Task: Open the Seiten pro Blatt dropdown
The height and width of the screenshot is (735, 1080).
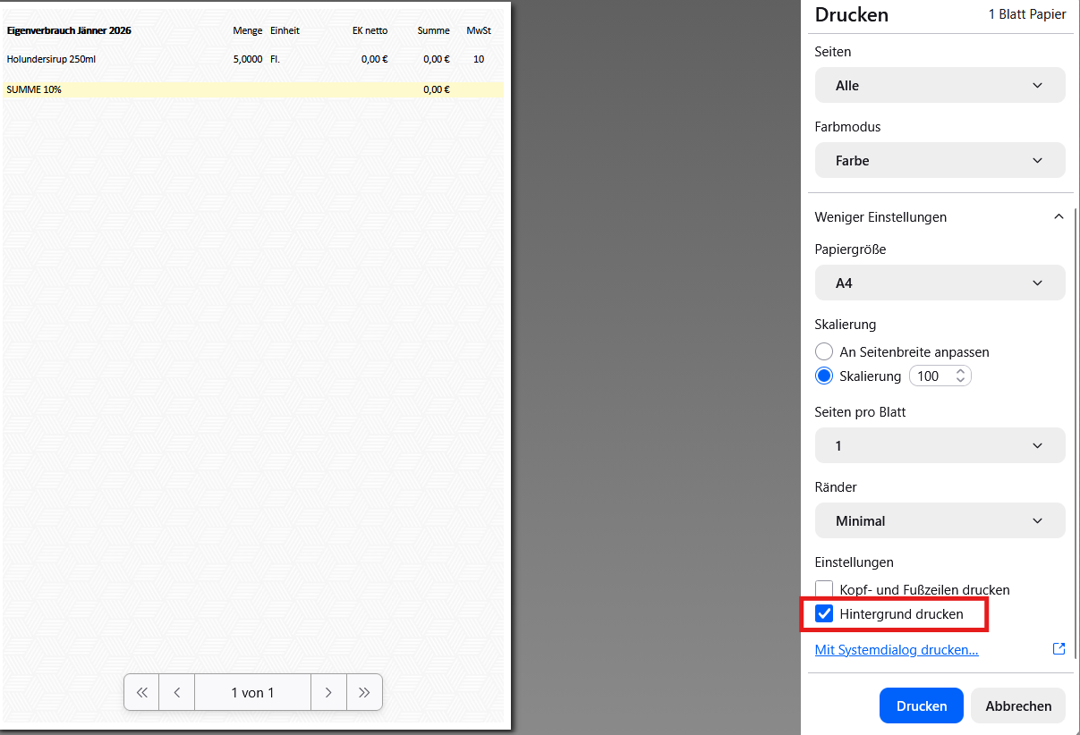Action: click(x=940, y=445)
